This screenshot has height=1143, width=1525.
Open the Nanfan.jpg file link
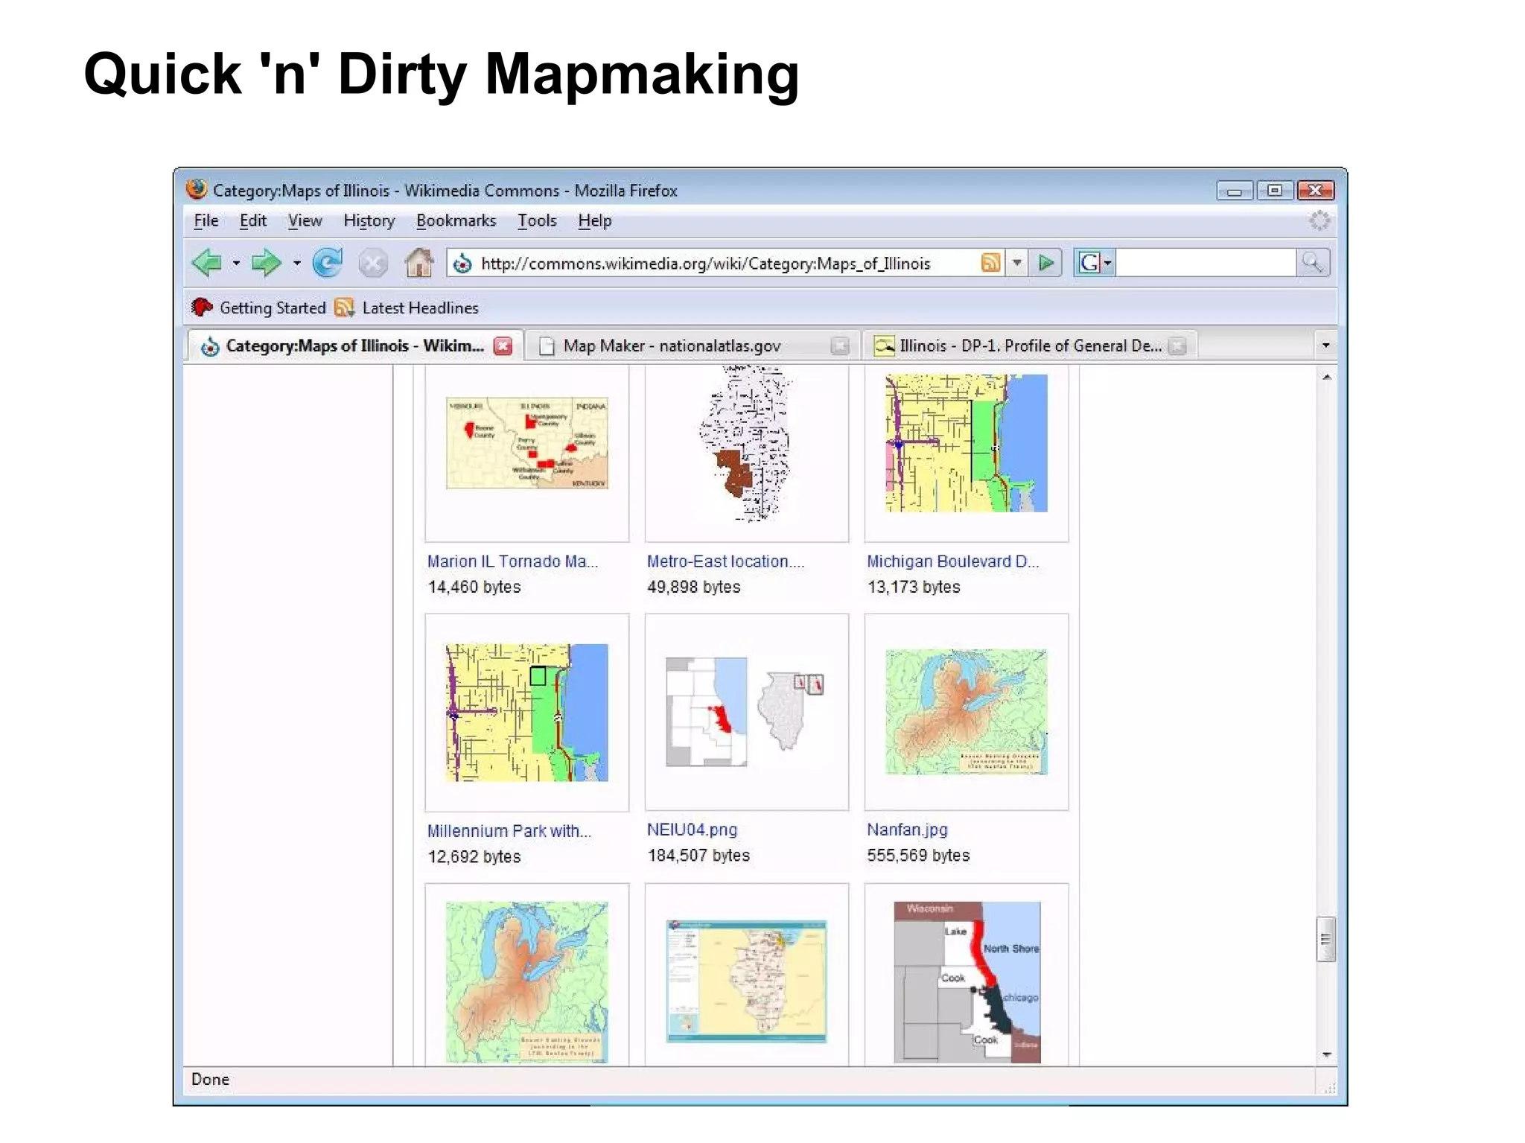pyautogui.click(x=907, y=830)
